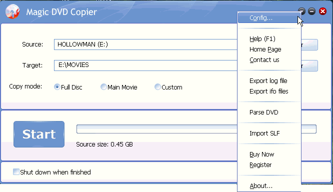Click the copy progress bar
The width and height of the screenshot is (333, 192).
coord(156,129)
